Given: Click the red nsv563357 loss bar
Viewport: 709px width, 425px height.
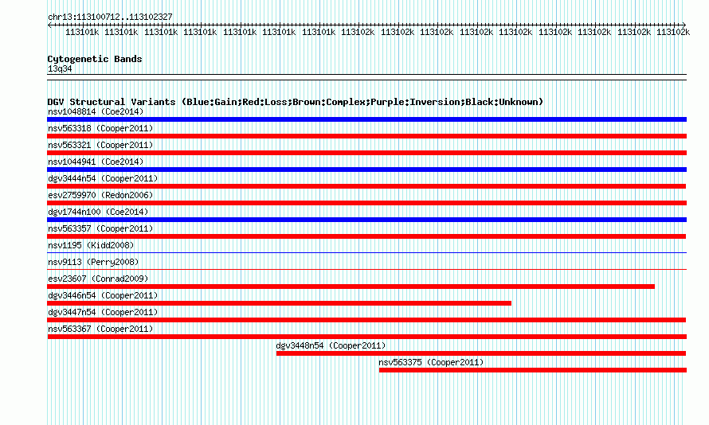Looking at the screenshot, I should pos(366,236).
